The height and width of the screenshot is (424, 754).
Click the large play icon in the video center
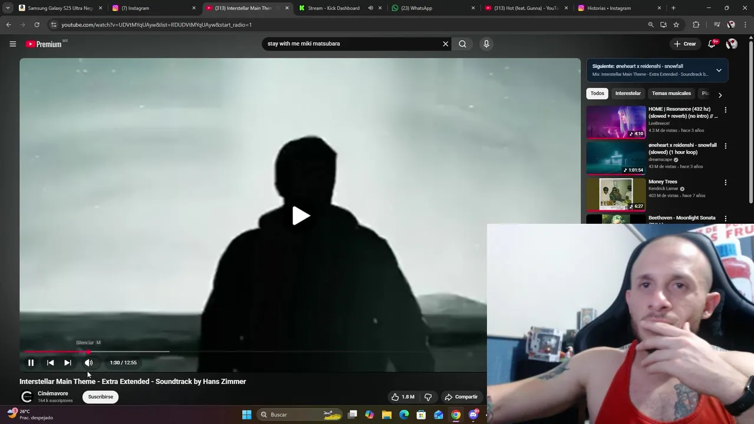pyautogui.click(x=301, y=216)
